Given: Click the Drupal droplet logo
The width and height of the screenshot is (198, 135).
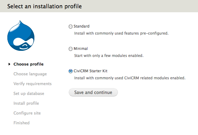Looking at the screenshot, I should 20,36.
